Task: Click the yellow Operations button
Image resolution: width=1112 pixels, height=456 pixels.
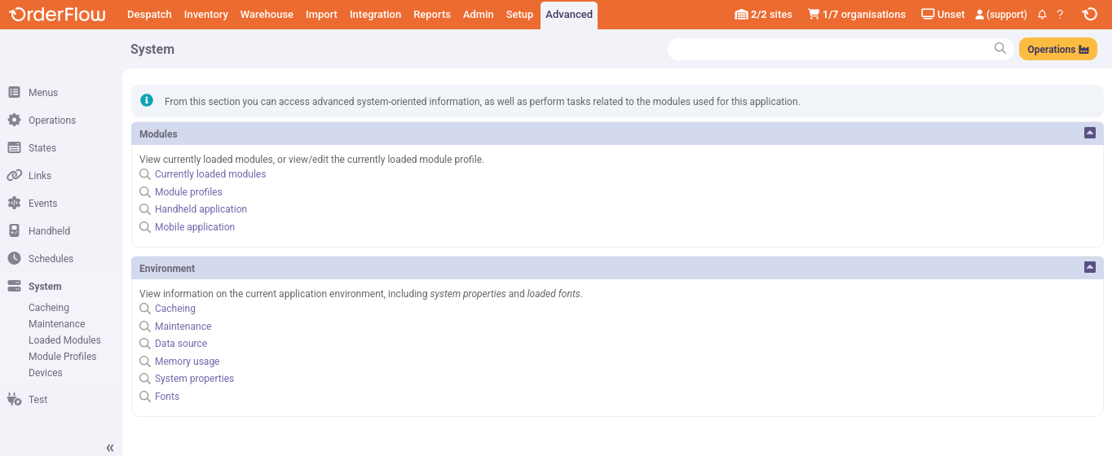Action: click(1058, 49)
